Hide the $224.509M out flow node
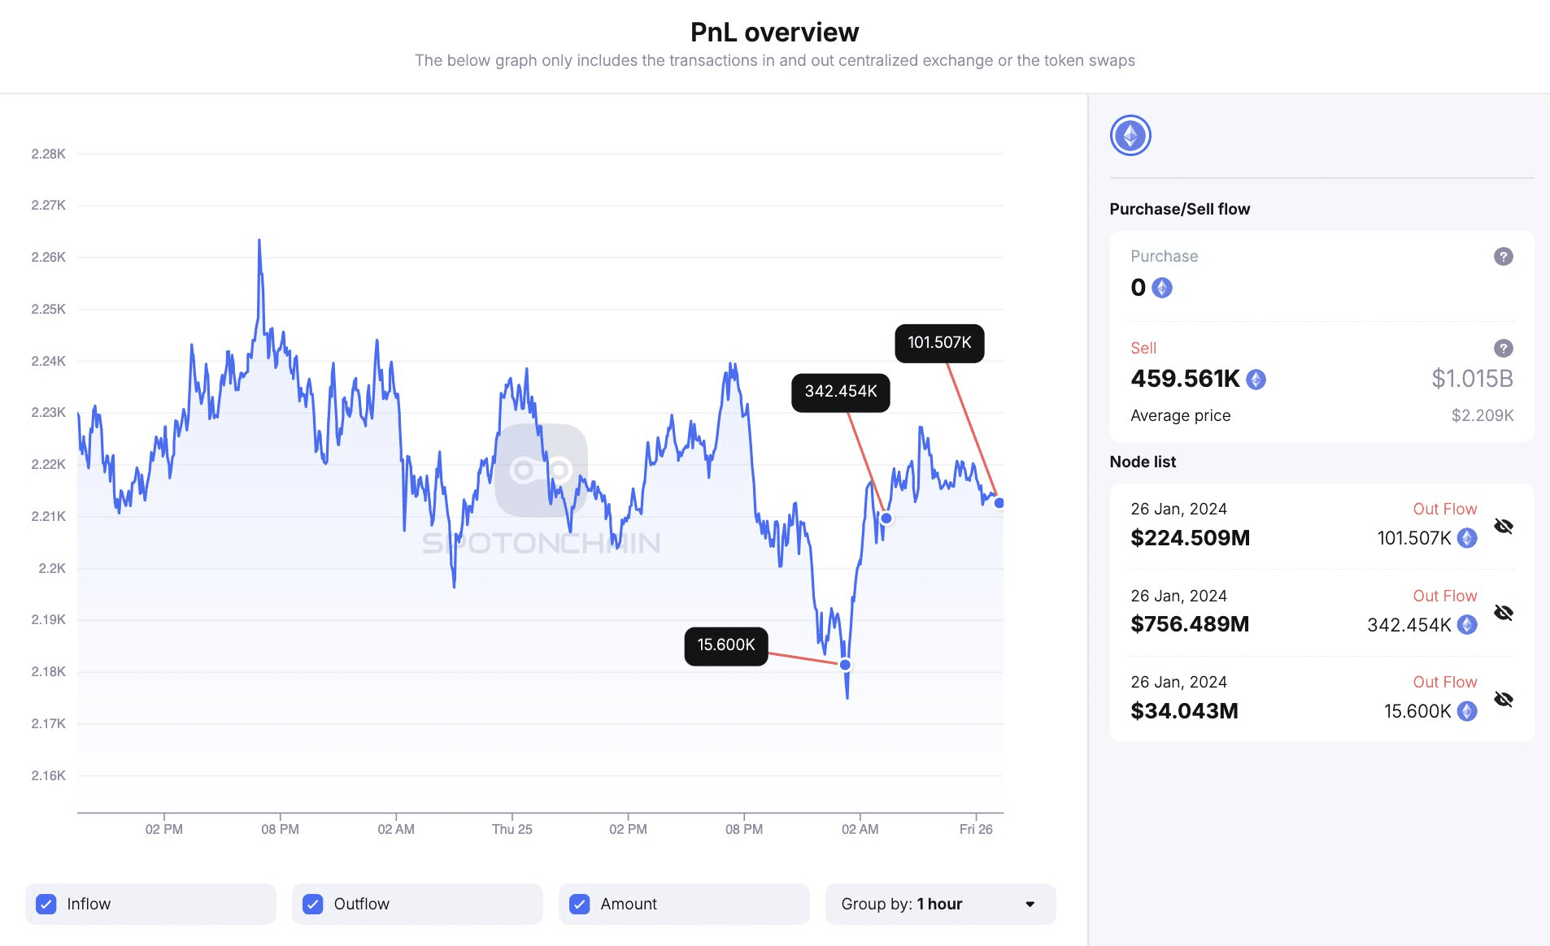Image resolution: width=1550 pixels, height=946 pixels. 1504,526
